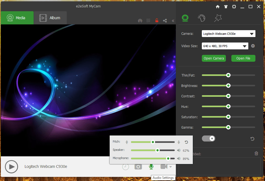
Task: Toggle the green microphone audio settings
Action: coord(151,167)
